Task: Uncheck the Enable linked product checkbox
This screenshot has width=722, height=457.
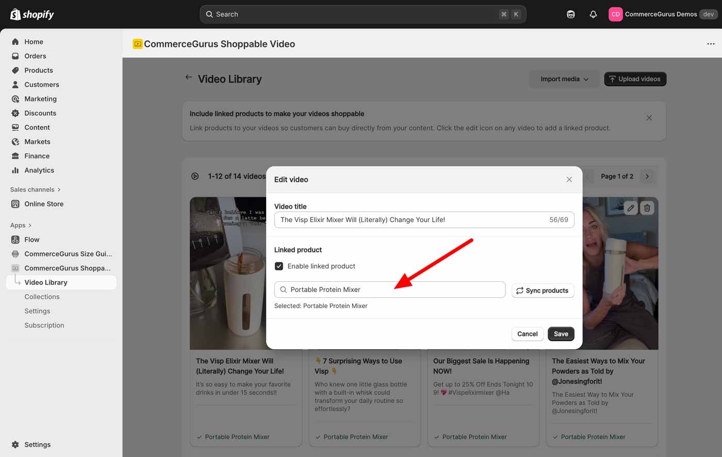Action: pos(279,266)
